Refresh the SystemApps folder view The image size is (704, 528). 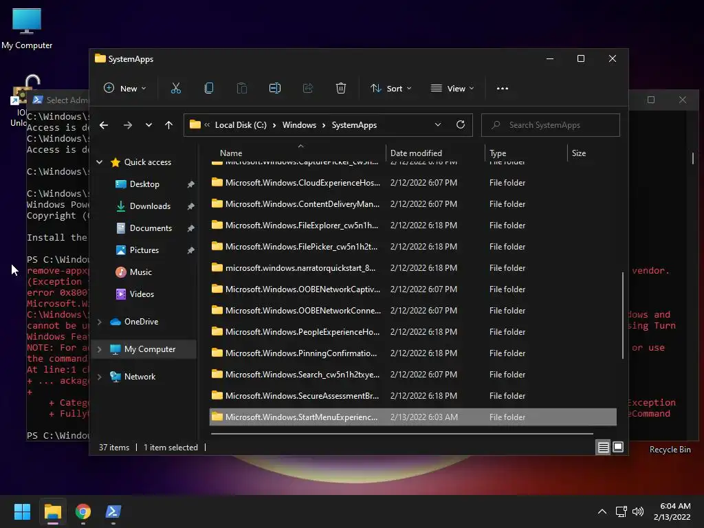460,125
